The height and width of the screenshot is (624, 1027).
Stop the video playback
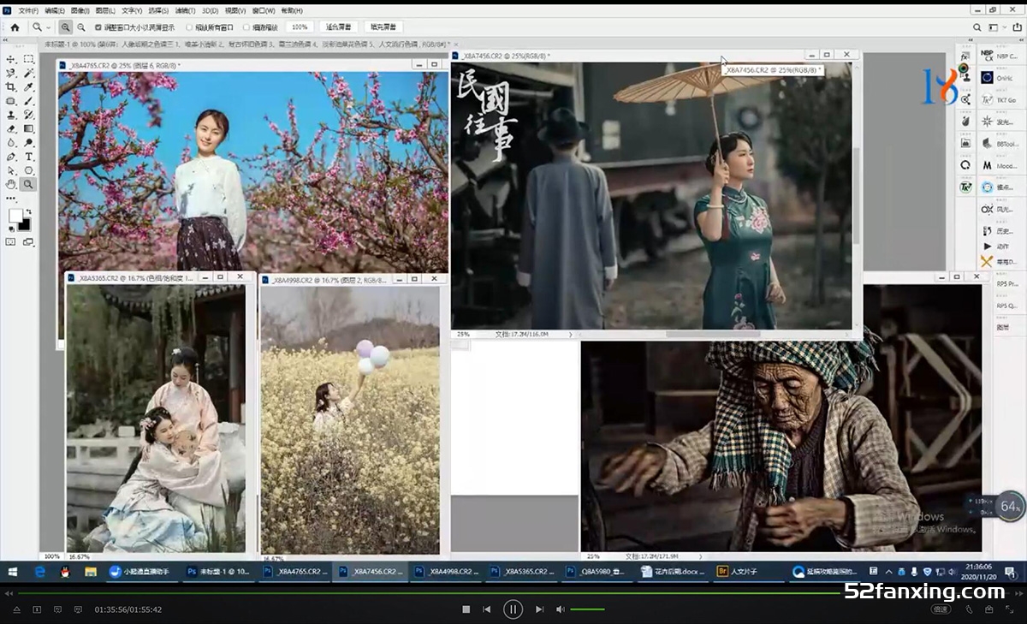[466, 609]
